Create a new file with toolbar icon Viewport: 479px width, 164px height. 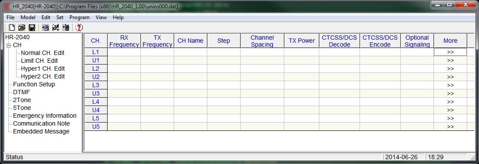click(x=12, y=28)
